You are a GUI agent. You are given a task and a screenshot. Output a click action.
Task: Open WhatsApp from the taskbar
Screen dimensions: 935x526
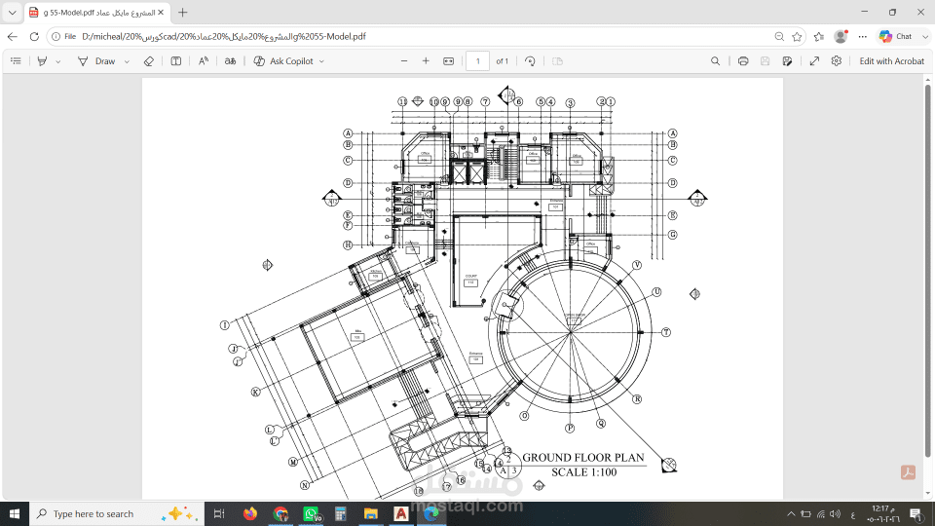311,513
